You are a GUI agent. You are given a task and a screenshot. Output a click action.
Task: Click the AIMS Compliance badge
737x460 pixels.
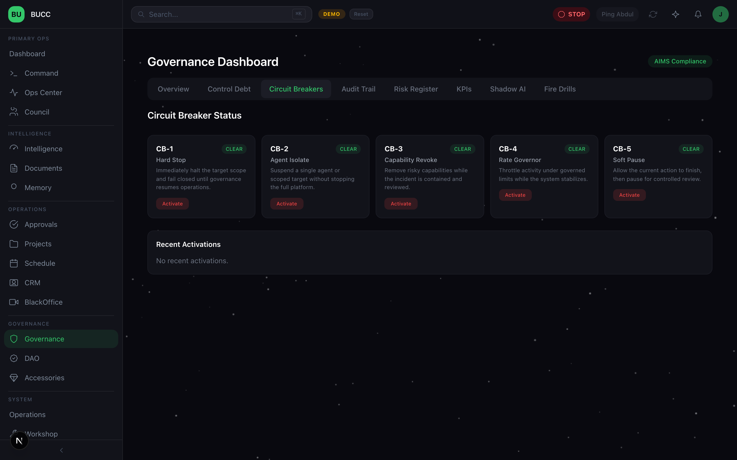[680, 61]
